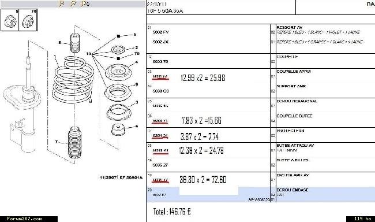Viewport: 375px width, 222px height.
Task: Click callout number 6 on the diagram
Action: pos(137,126)
